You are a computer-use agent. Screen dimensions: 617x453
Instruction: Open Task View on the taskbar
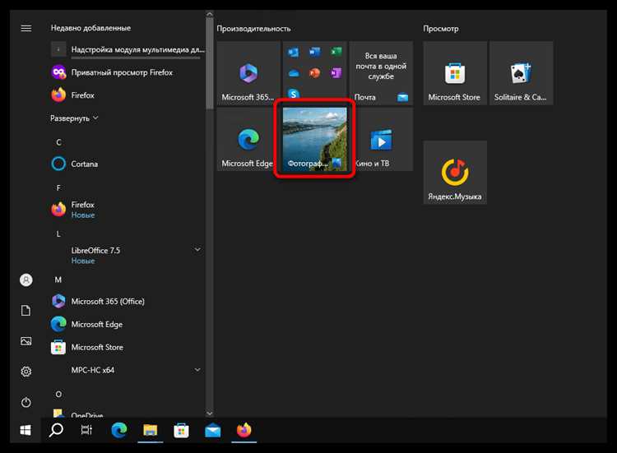click(86, 430)
